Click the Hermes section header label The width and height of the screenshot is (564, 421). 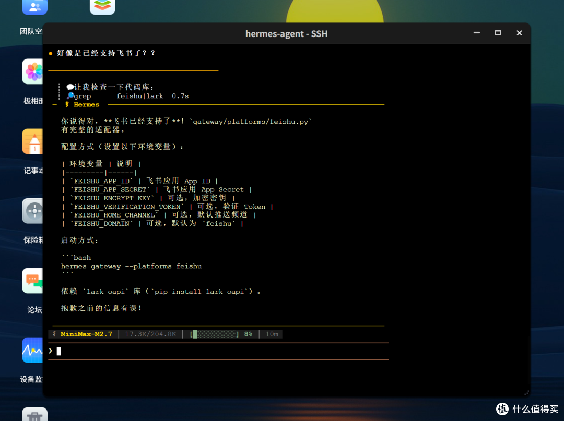pyautogui.click(x=86, y=104)
